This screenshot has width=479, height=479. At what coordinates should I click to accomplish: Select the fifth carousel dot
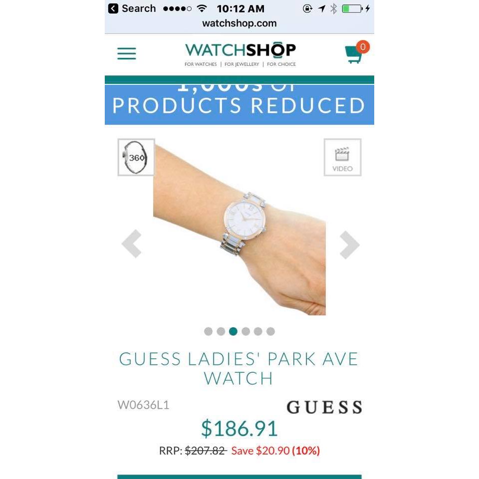tap(258, 331)
